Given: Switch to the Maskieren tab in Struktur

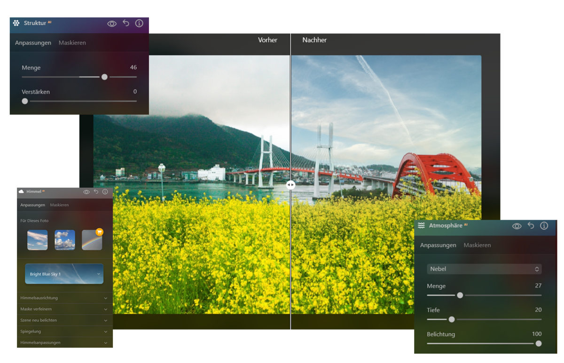Looking at the screenshot, I should tap(73, 42).
